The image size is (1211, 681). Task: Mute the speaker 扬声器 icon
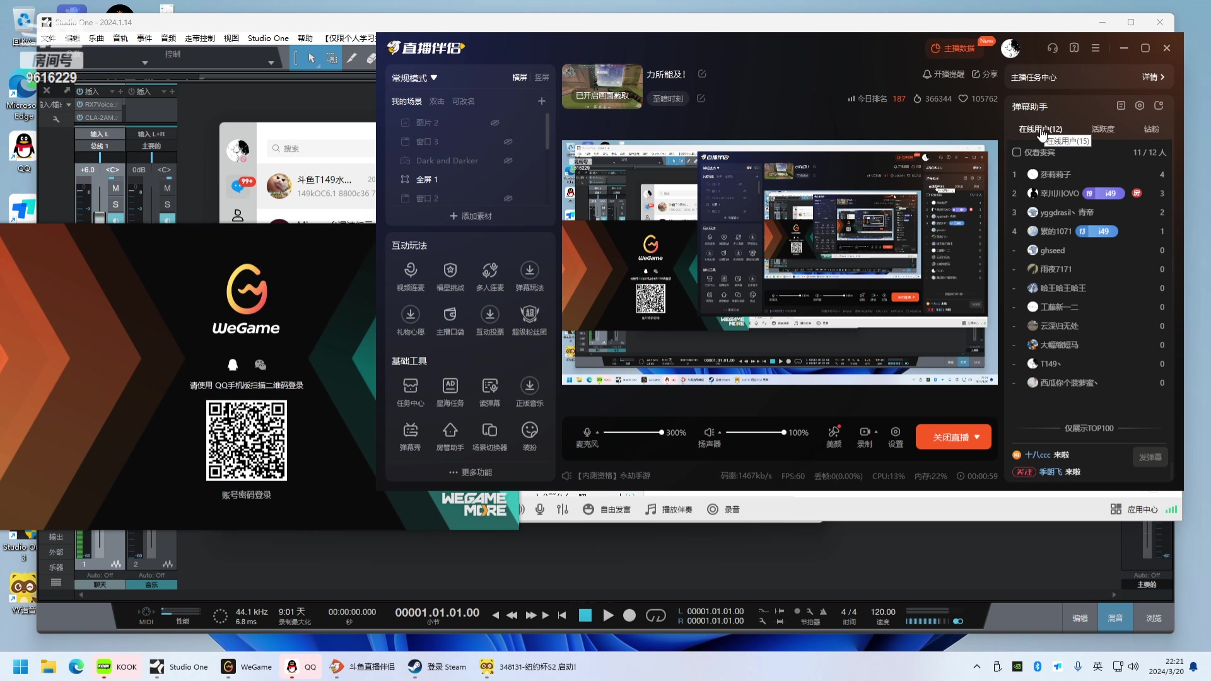click(x=709, y=432)
